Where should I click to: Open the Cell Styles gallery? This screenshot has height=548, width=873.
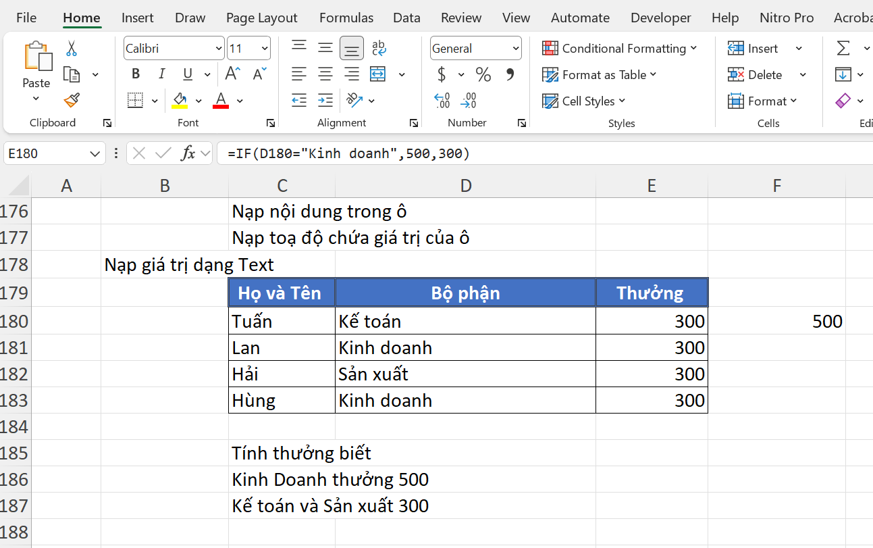coord(584,101)
